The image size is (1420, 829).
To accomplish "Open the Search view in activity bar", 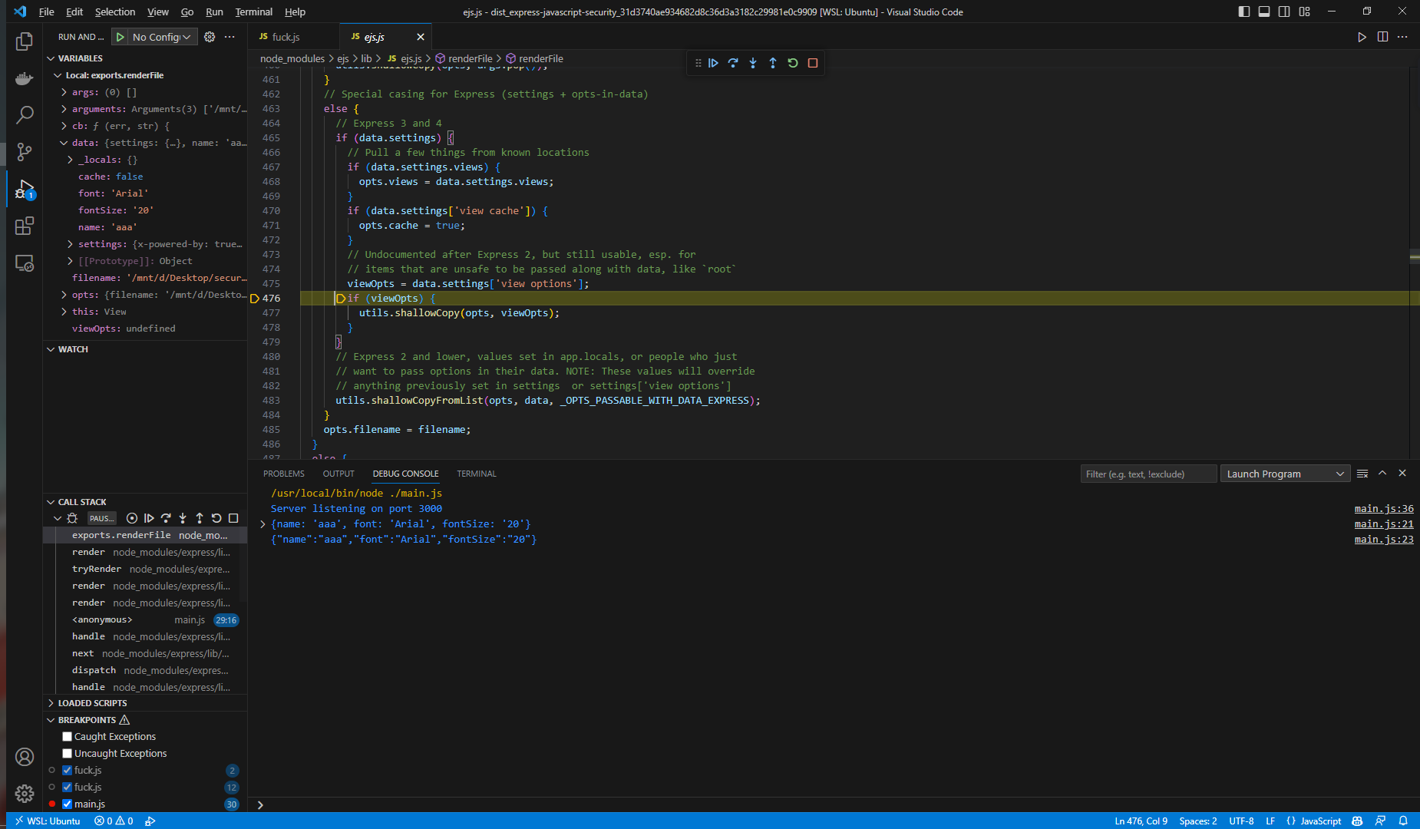I will (25, 115).
